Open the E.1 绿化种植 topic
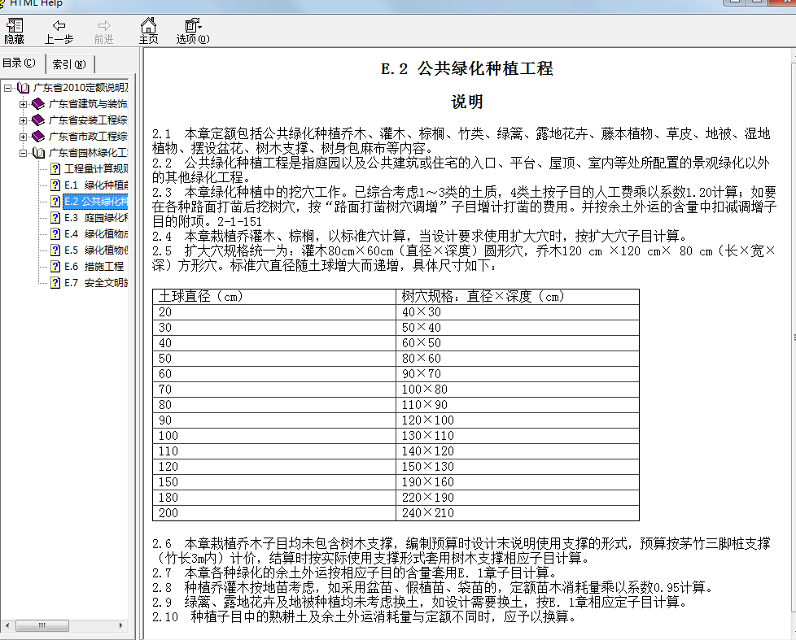The height and width of the screenshot is (640, 796). pyautogui.click(x=96, y=185)
